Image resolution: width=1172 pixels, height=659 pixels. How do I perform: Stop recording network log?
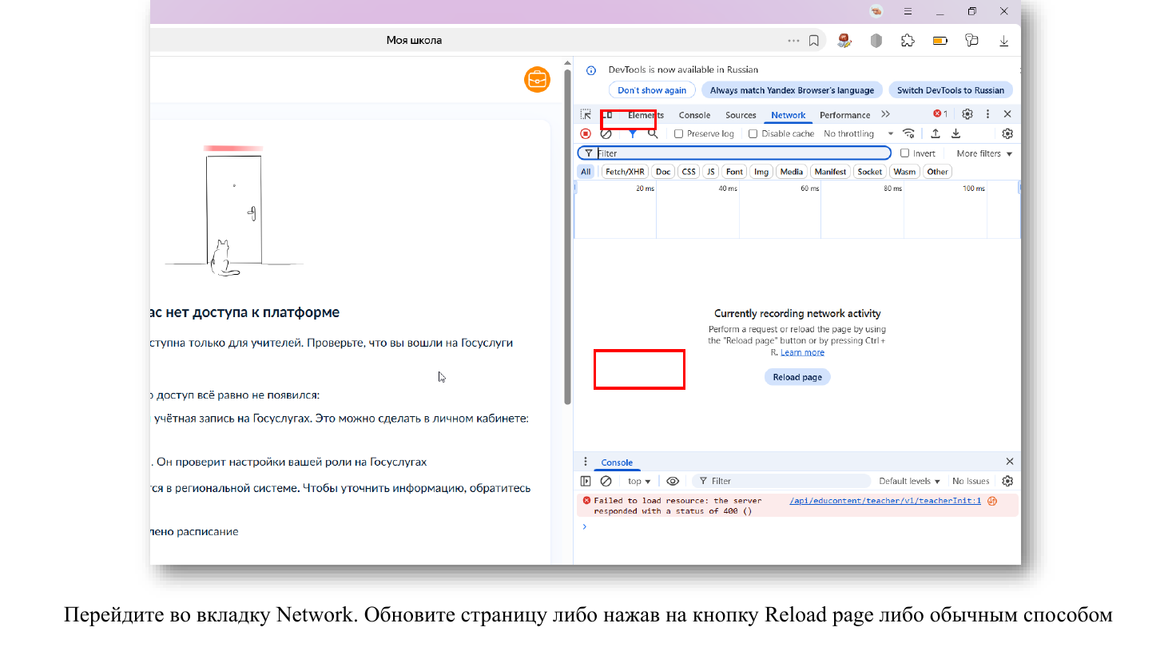[x=586, y=133]
